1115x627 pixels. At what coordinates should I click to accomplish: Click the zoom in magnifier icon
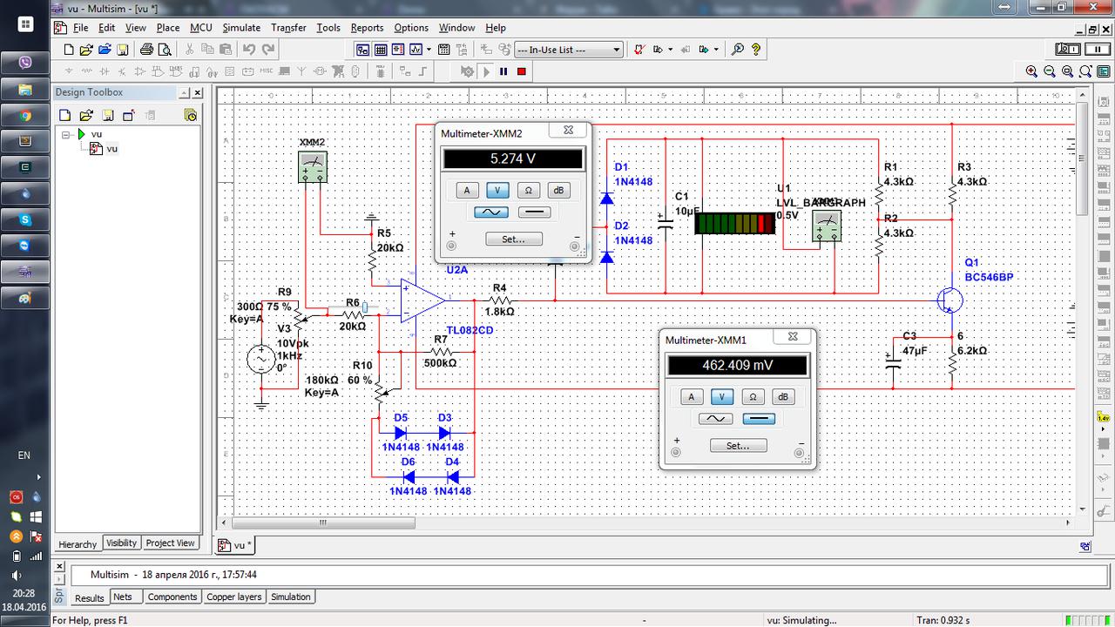pos(1031,71)
